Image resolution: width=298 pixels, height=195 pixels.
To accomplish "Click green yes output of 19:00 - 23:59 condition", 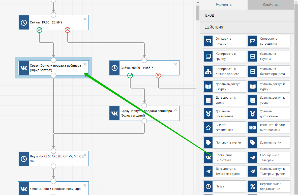I will pos(39,30).
